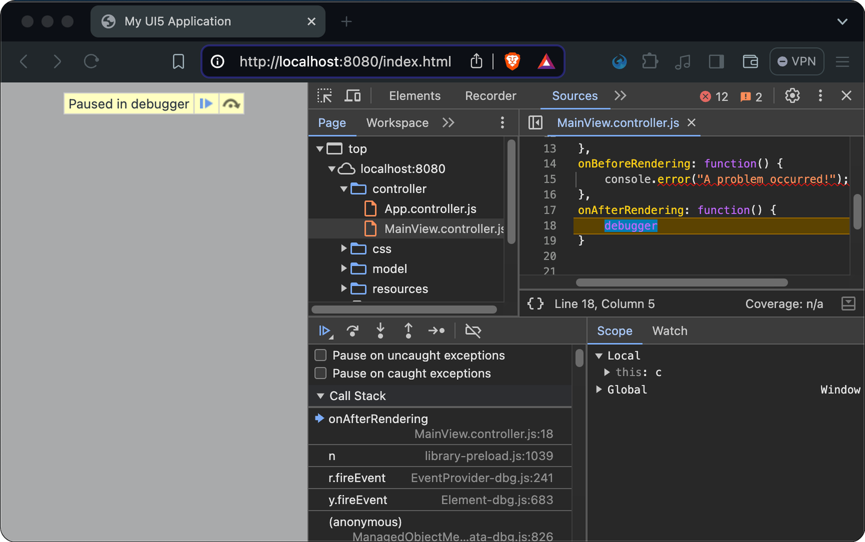Share this page icon in address bar

point(476,61)
